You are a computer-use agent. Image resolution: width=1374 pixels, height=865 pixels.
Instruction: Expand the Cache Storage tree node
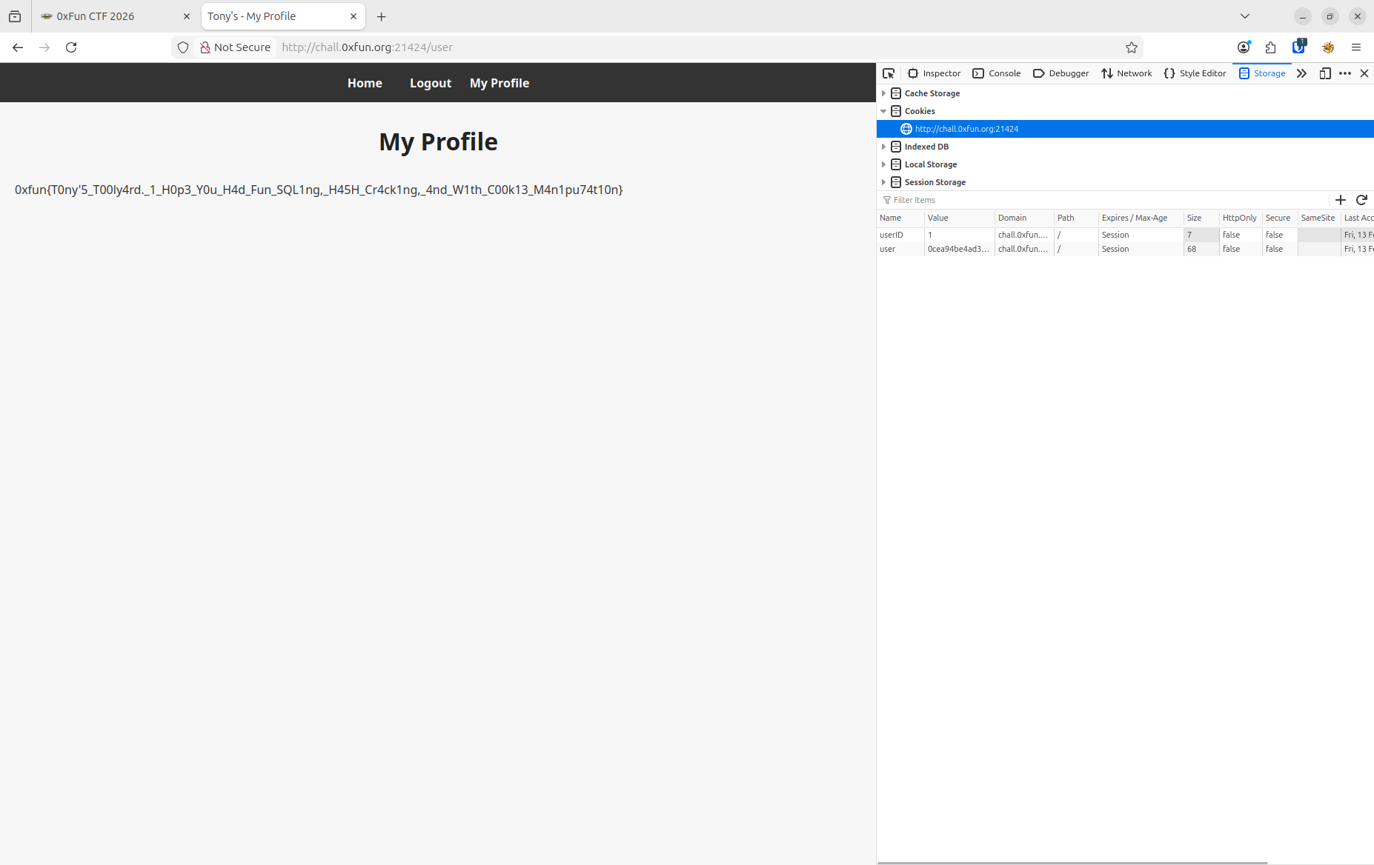click(883, 93)
